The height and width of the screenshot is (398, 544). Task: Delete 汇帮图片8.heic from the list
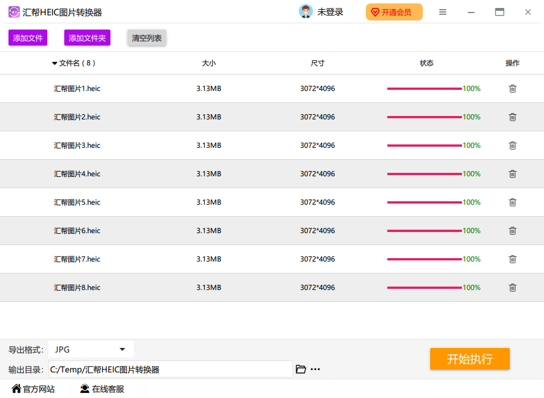pyautogui.click(x=513, y=288)
